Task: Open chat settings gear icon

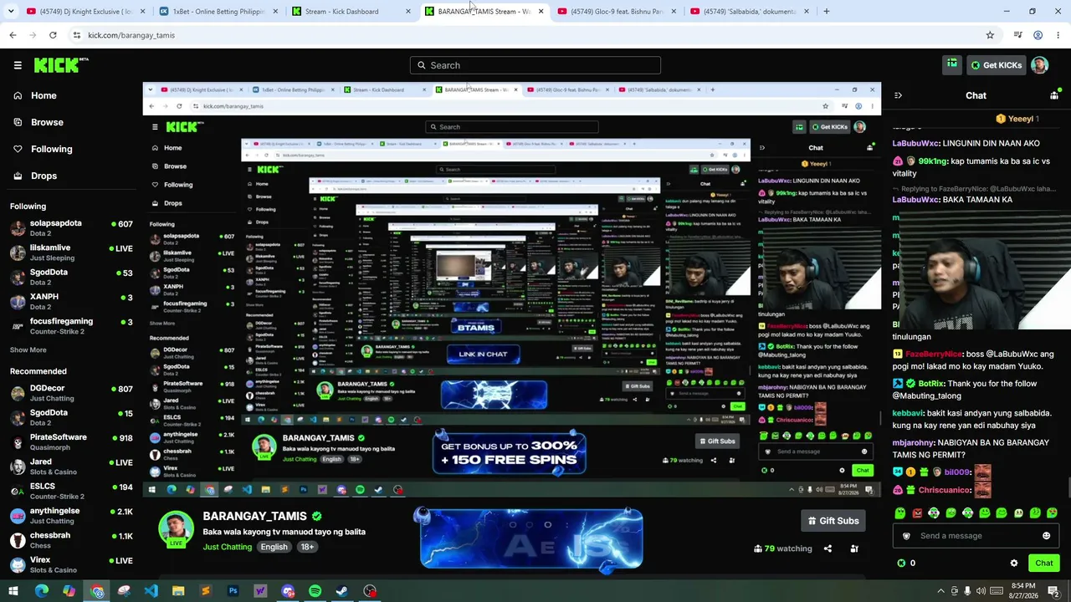Action: [x=1014, y=563]
